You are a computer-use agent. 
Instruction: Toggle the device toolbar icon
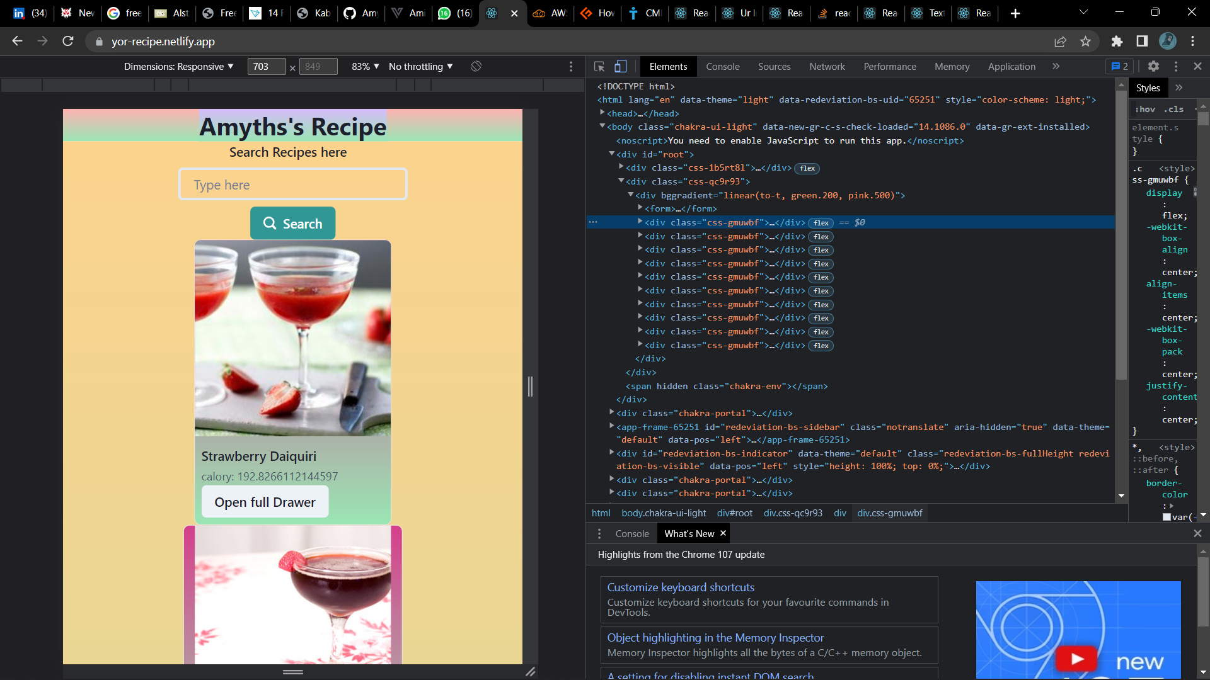tap(621, 66)
